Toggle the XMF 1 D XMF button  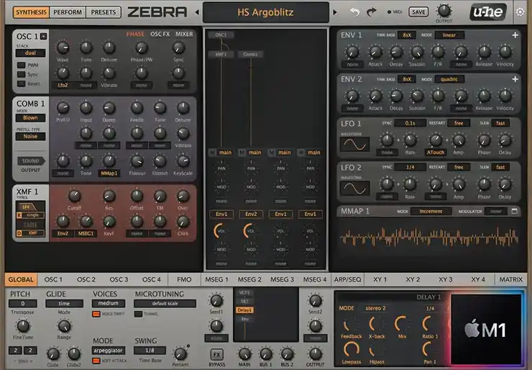click(x=30, y=233)
